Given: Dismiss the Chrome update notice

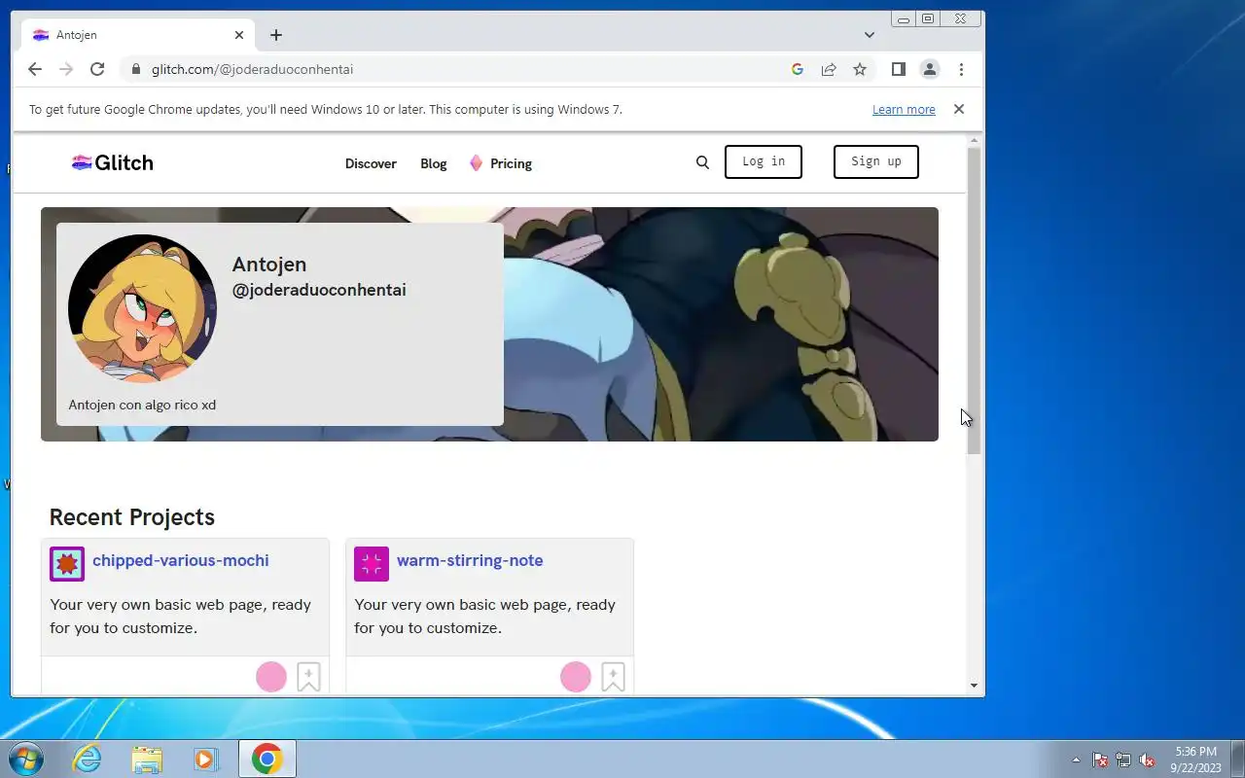Looking at the screenshot, I should 959,109.
